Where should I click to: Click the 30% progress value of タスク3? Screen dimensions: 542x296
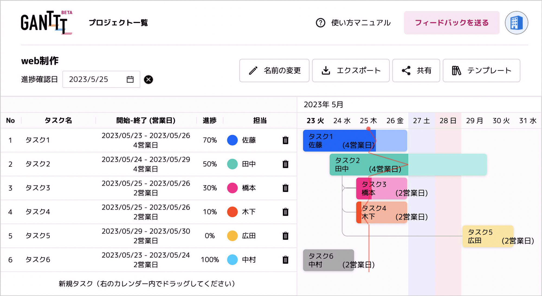pyautogui.click(x=210, y=188)
